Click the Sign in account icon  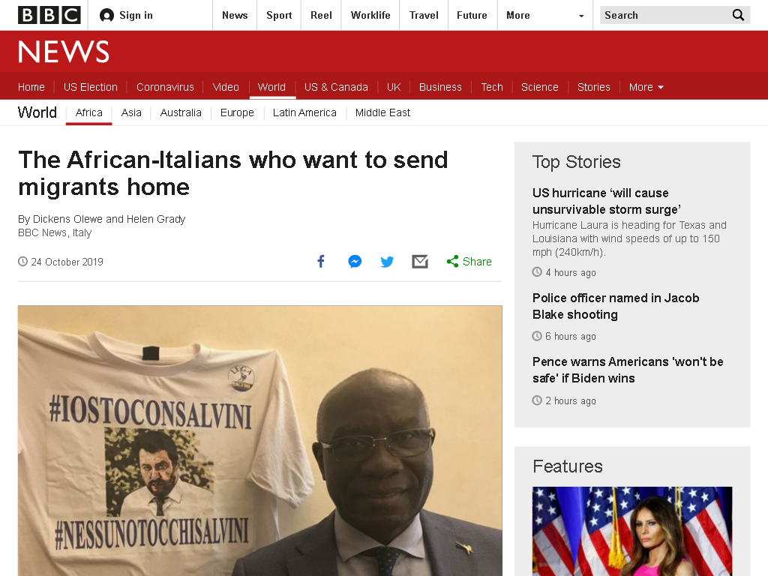coord(106,16)
